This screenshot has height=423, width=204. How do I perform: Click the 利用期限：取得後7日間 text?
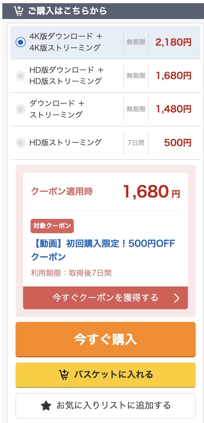click(71, 272)
